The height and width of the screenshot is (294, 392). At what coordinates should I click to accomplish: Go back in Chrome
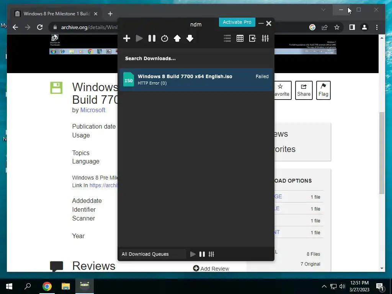(15, 27)
